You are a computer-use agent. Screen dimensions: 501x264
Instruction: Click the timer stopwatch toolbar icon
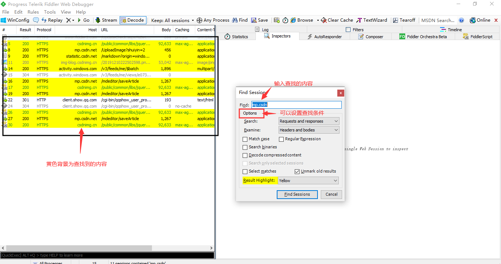pyautogui.click(x=286, y=20)
